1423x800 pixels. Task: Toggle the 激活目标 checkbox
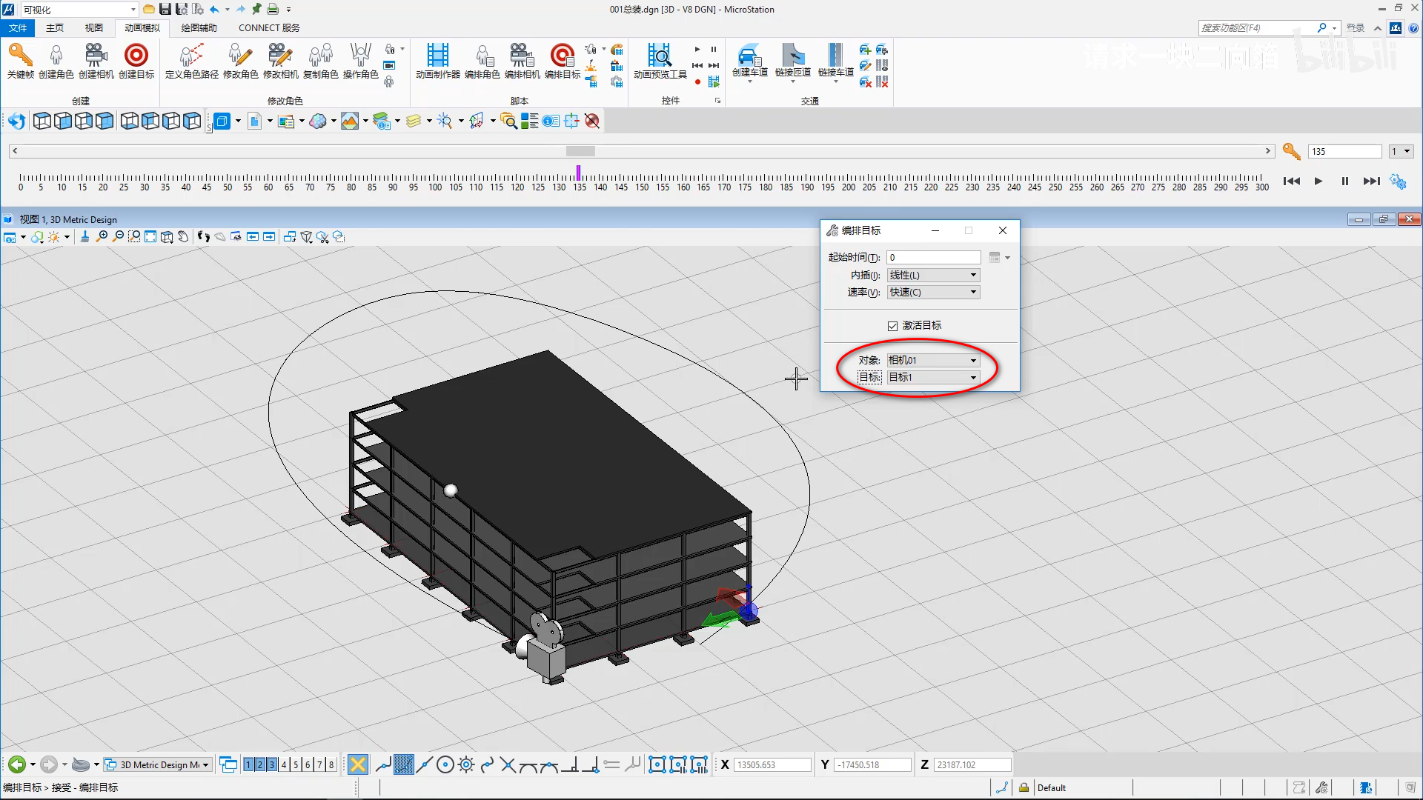tap(892, 326)
